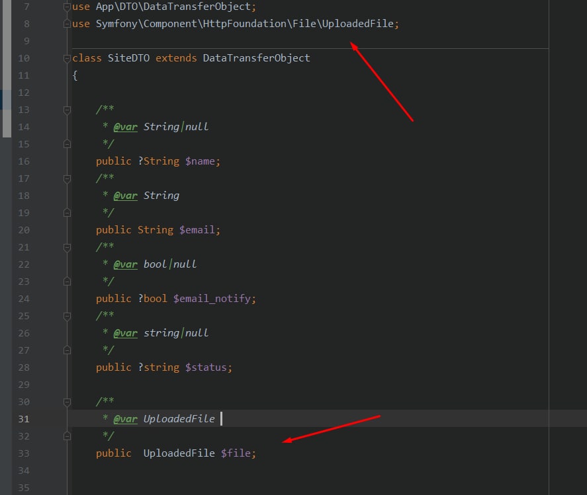Click the editor scrollbar thumb on left edge
The height and width of the screenshot is (495, 587).
pos(7,69)
